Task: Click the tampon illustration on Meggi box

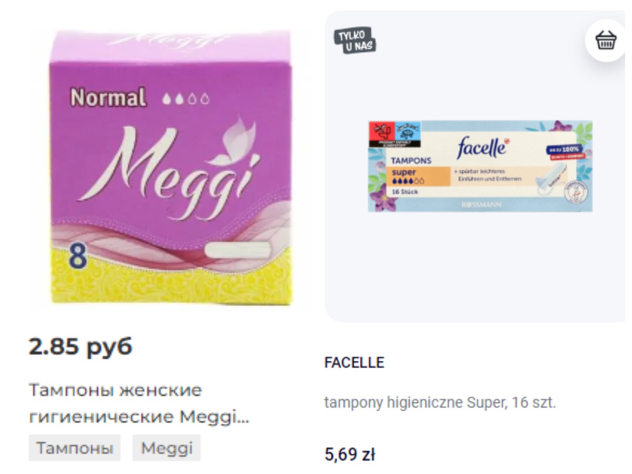Action: (237, 250)
